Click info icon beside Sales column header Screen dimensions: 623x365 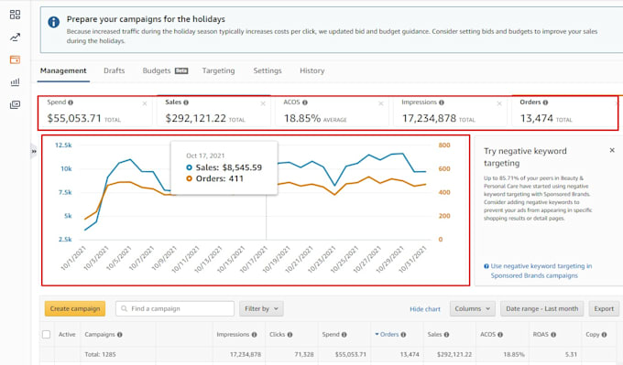[x=446, y=335]
